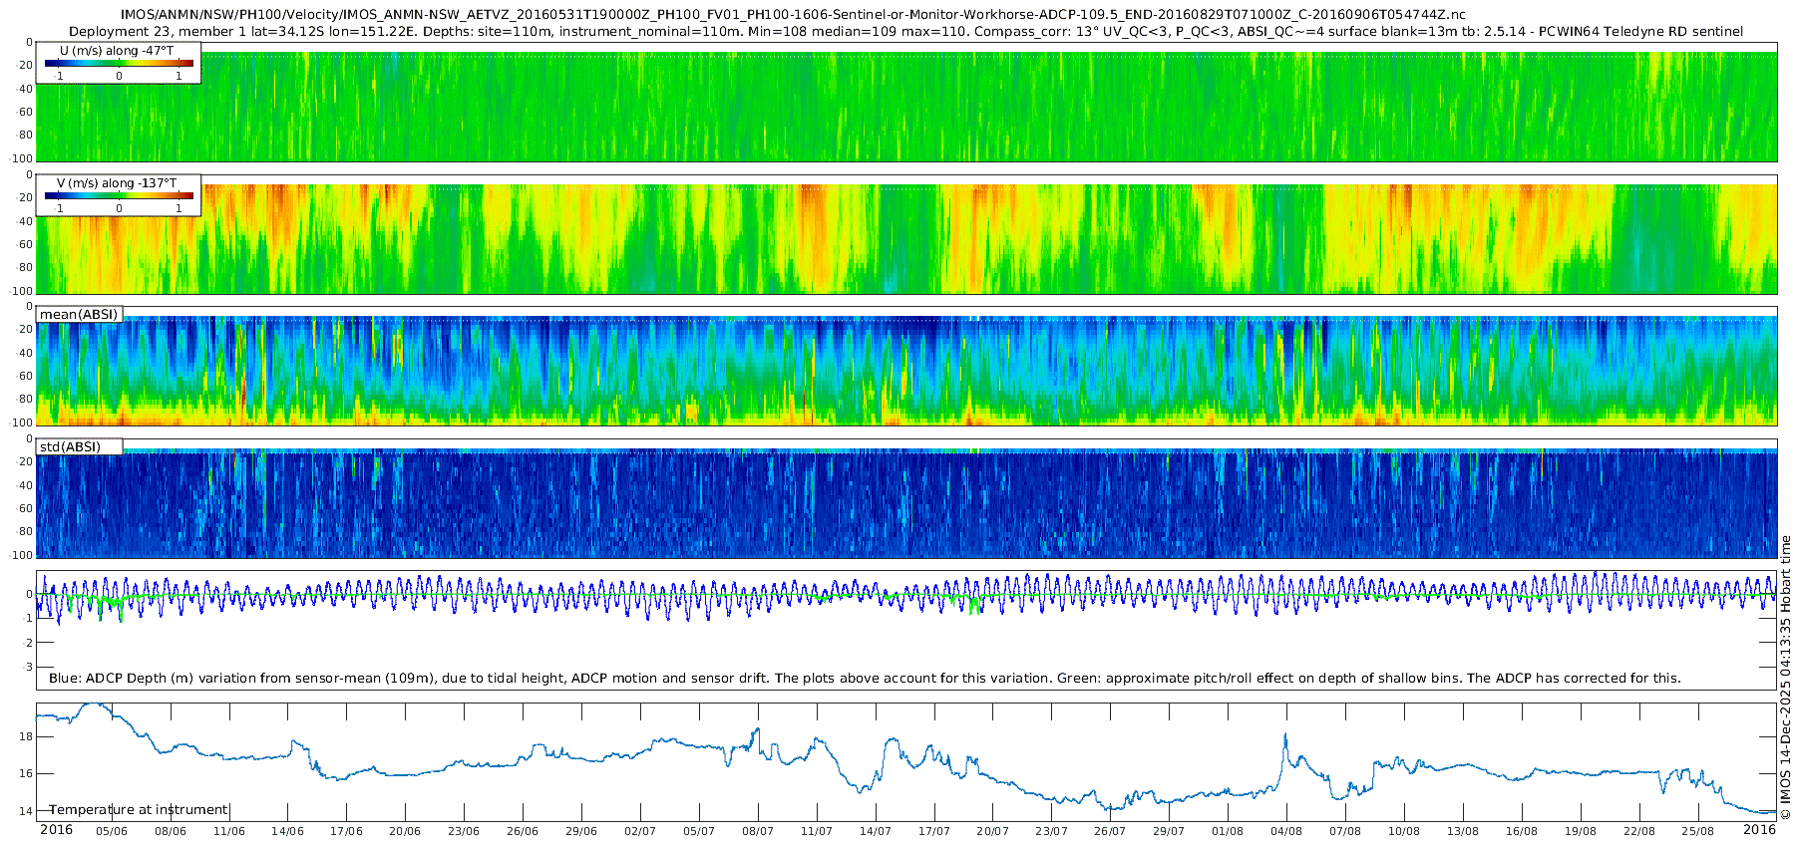Viewport: 1795px width, 847px height.
Task: Click the 'U (m/s) along -47°T' legend title
Action: click(117, 50)
